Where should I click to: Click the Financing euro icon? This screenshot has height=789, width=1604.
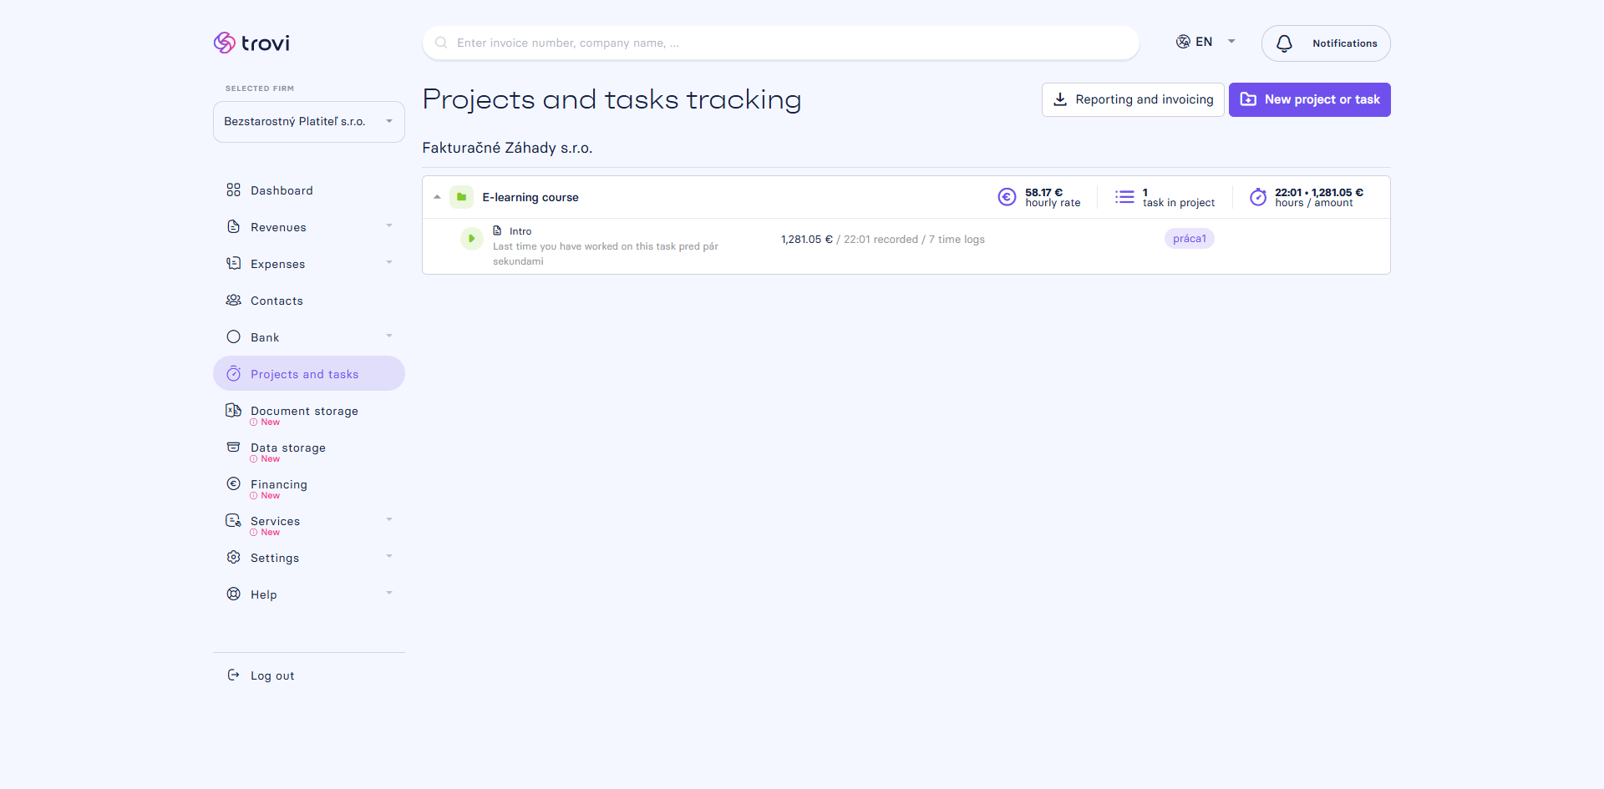(233, 483)
